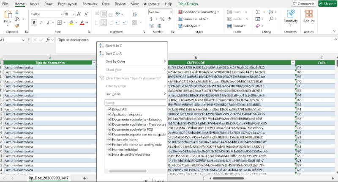Image resolution: width=338 pixels, height=182 pixels.
Task: Click the filter Search box
Action: pyautogui.click(x=135, y=102)
